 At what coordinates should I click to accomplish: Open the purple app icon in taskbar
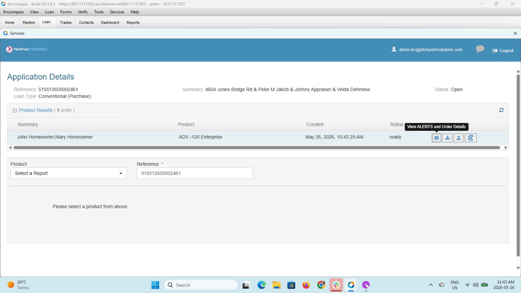coord(366,285)
